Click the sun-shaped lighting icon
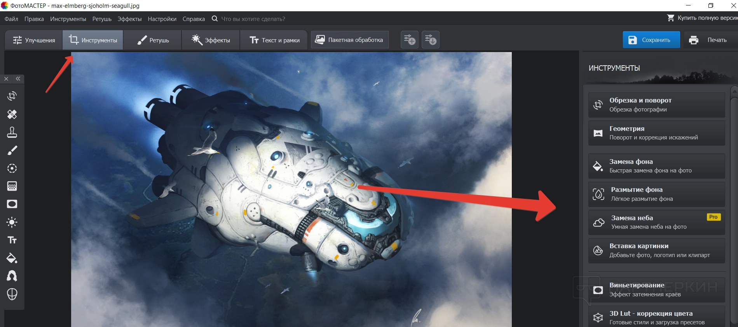This screenshot has width=738, height=327. point(12,222)
